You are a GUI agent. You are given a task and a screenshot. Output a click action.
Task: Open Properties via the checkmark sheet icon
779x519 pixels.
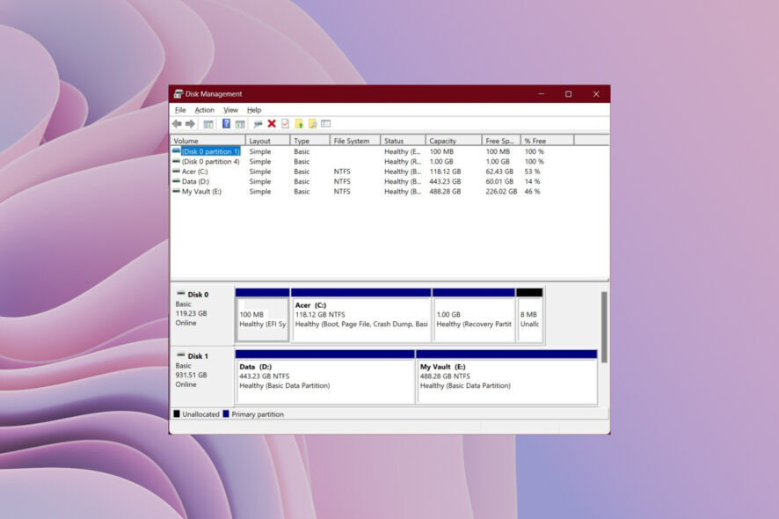click(x=285, y=124)
